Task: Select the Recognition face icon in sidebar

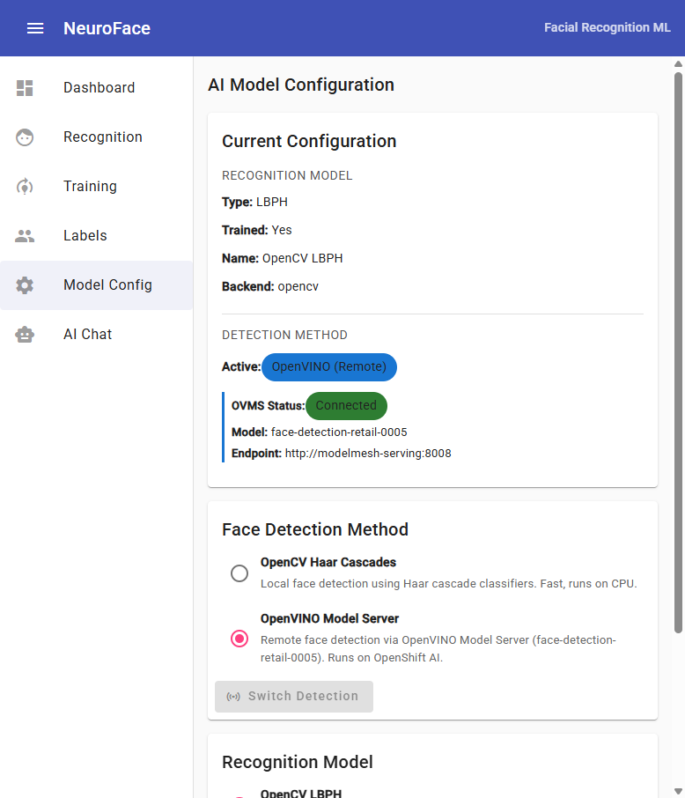Action: (x=25, y=137)
